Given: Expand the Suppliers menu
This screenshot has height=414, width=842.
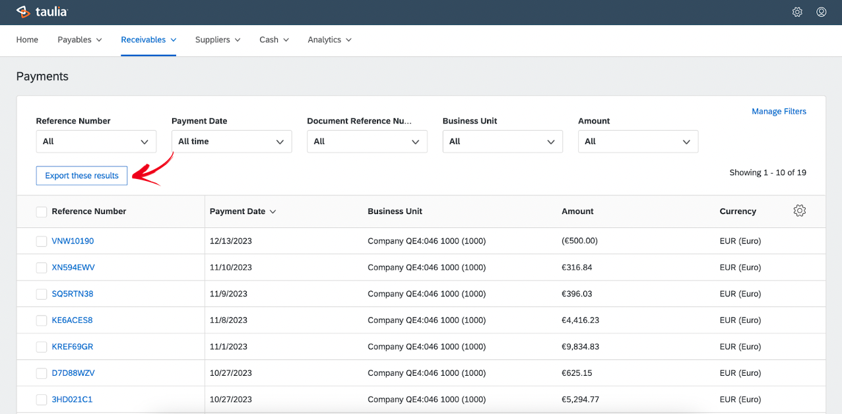Looking at the screenshot, I should 218,40.
